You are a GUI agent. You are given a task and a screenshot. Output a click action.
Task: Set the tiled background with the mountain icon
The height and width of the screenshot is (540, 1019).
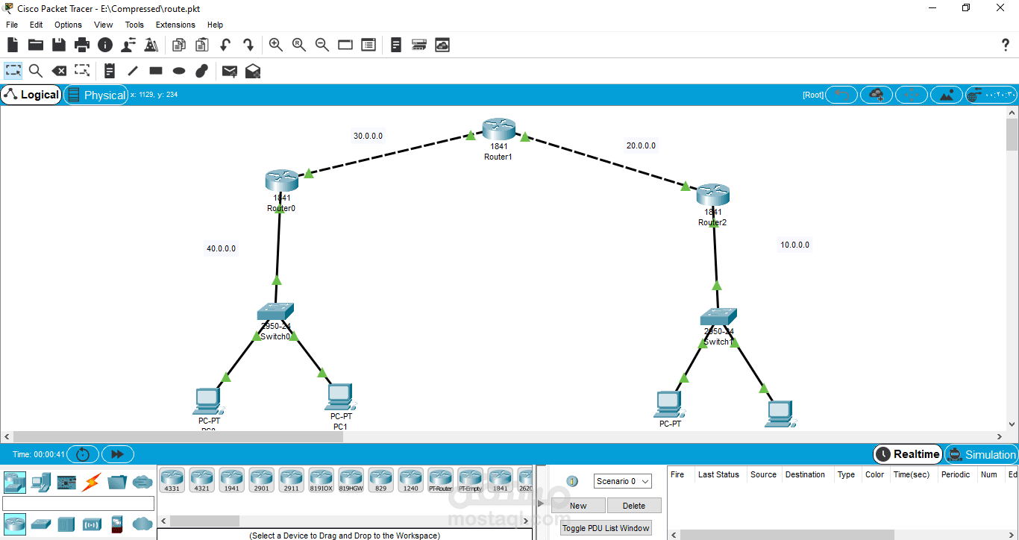(x=946, y=95)
